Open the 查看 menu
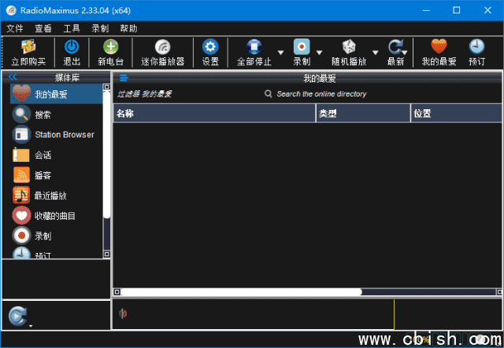 tap(43, 28)
